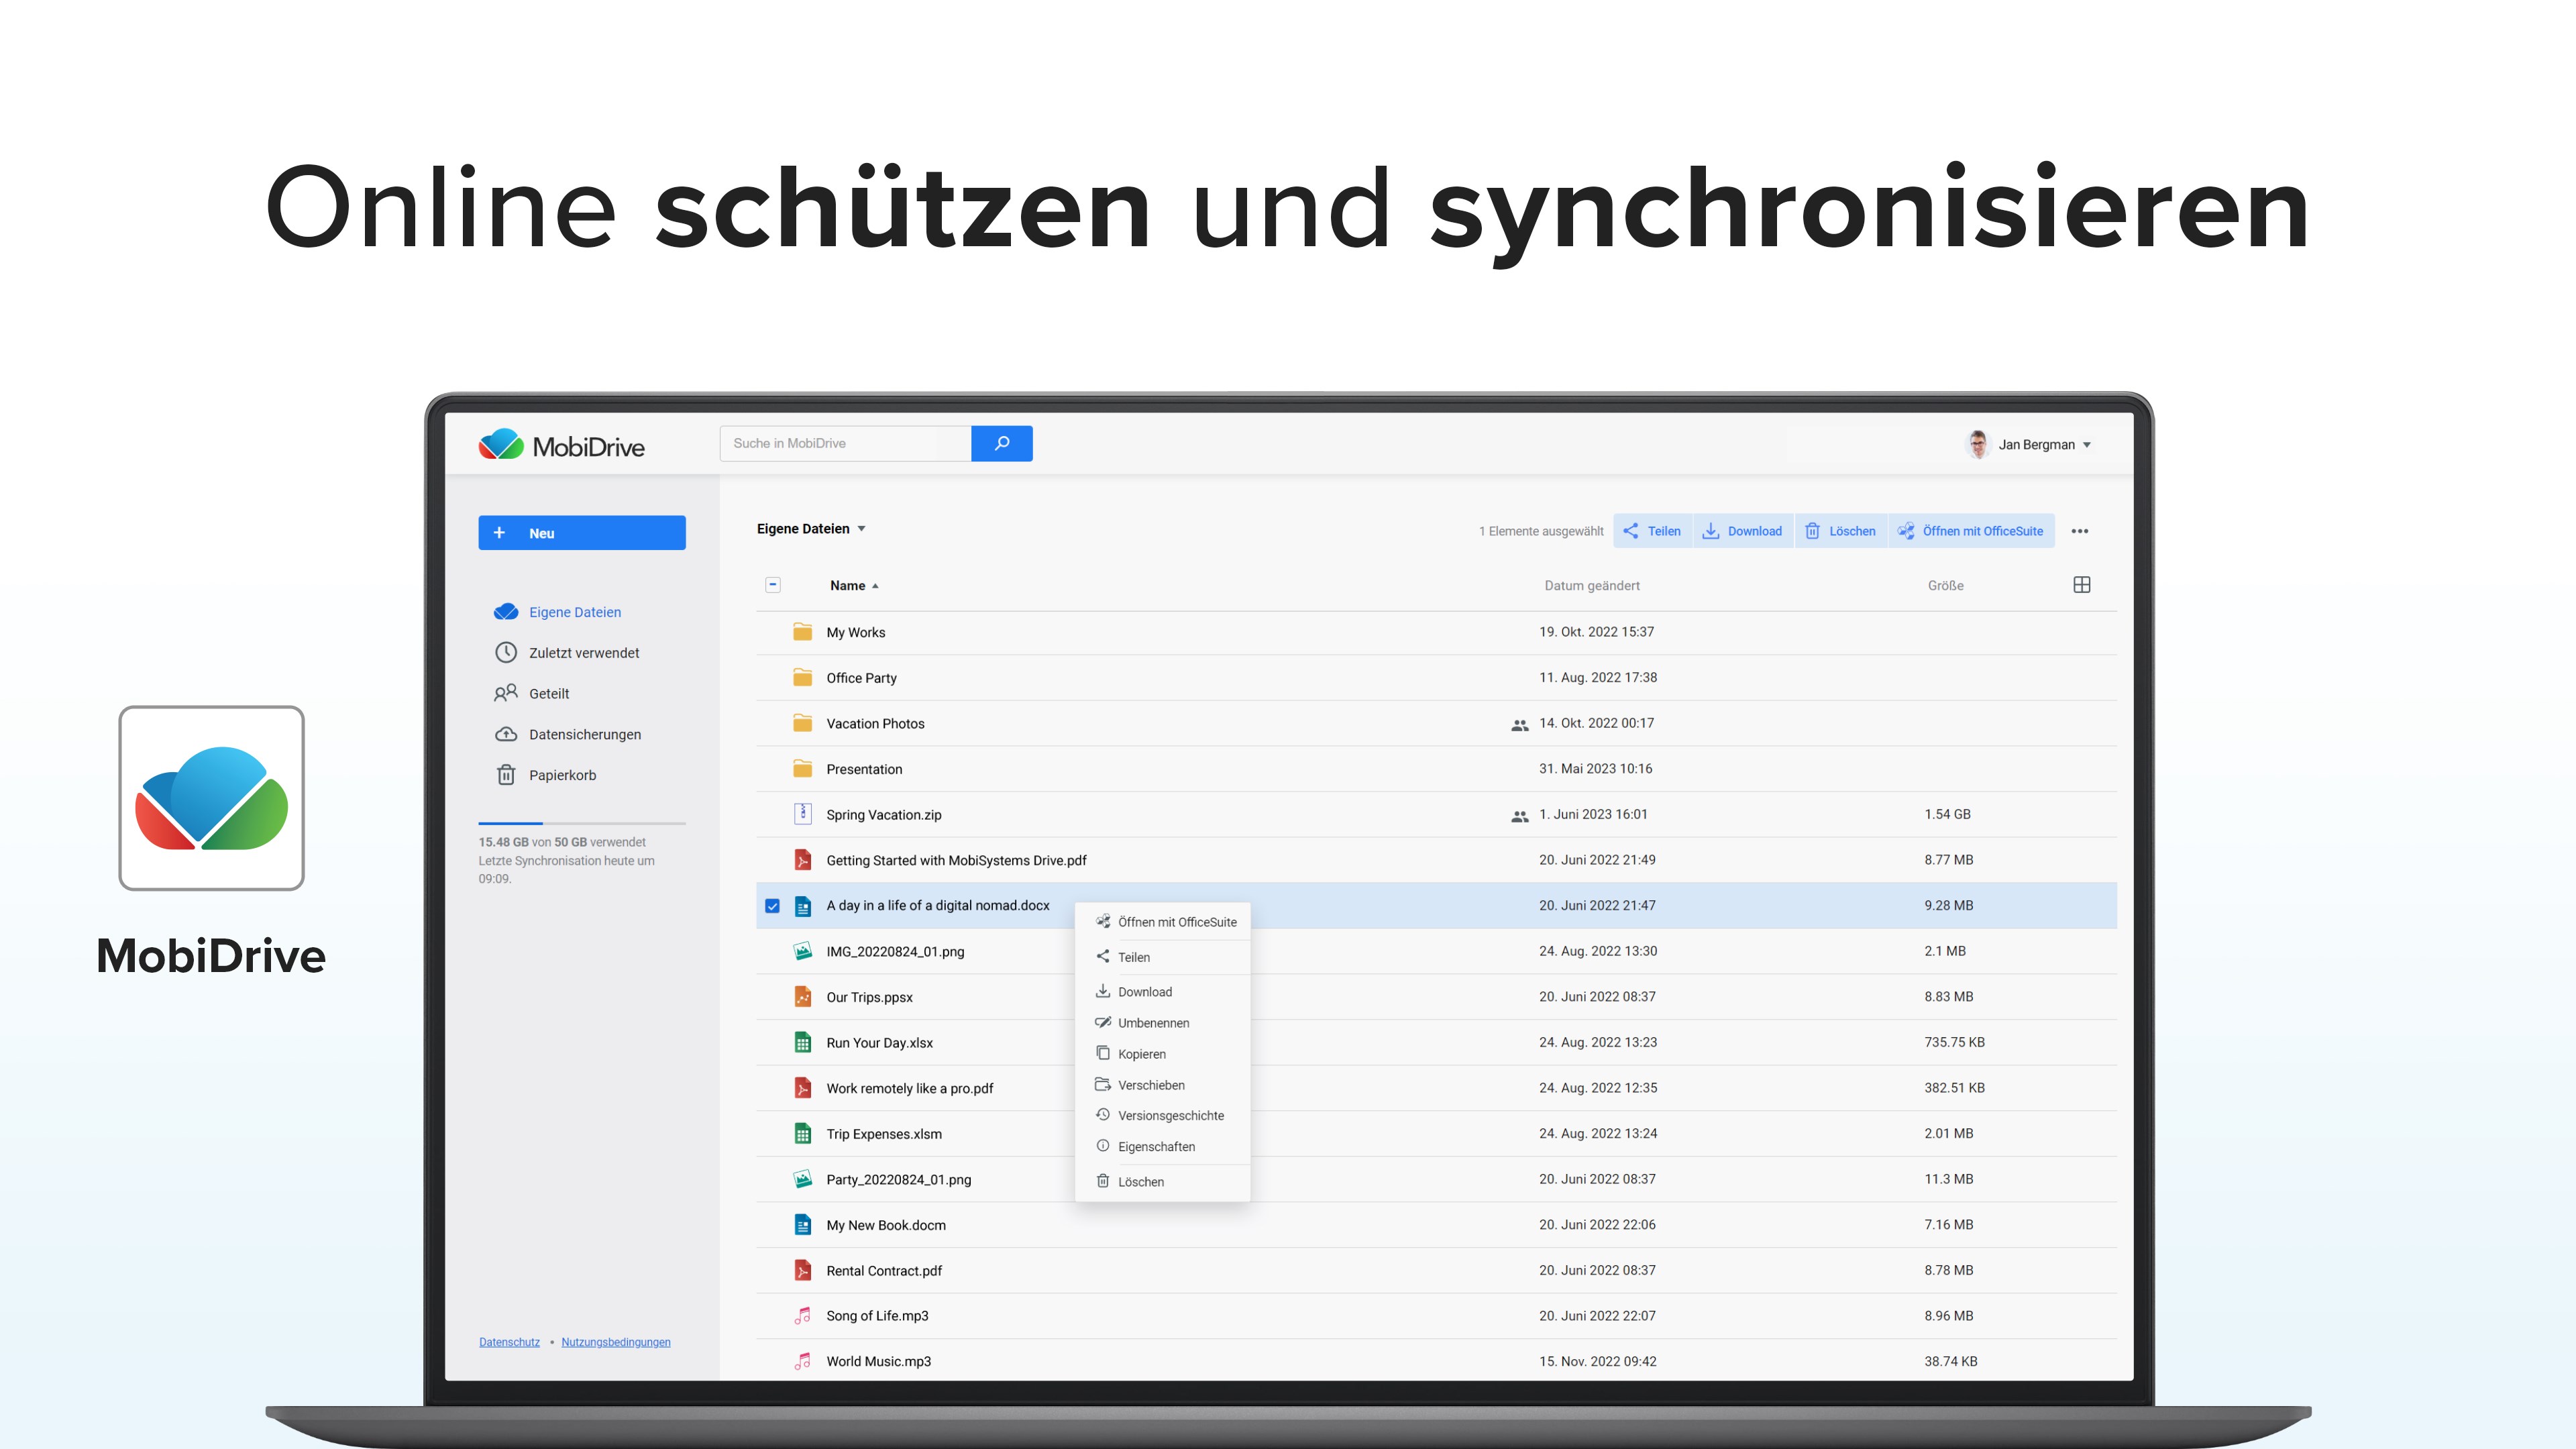Click the MobiDrive logo in header

[x=561, y=445]
